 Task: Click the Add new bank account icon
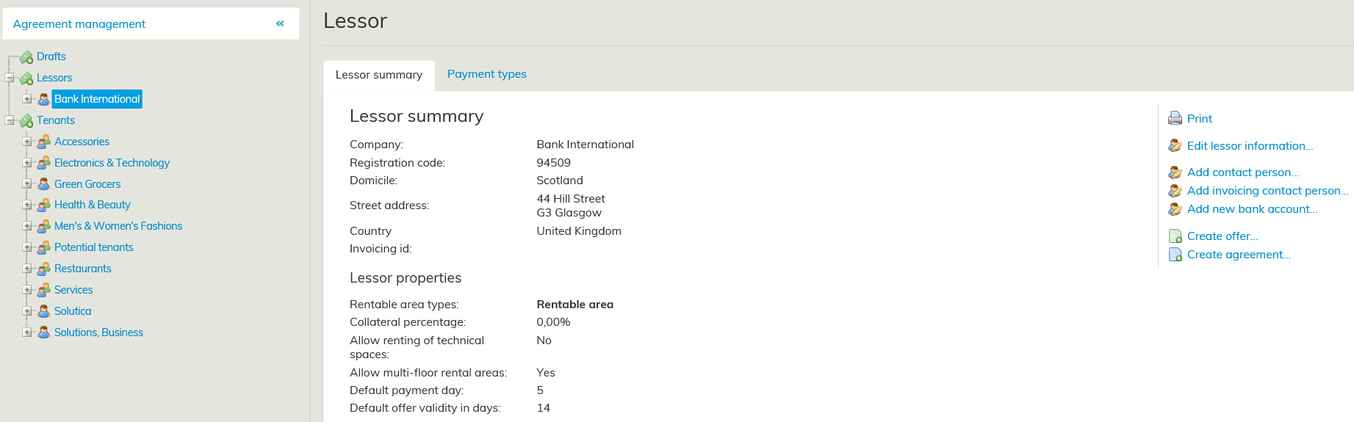(1175, 209)
